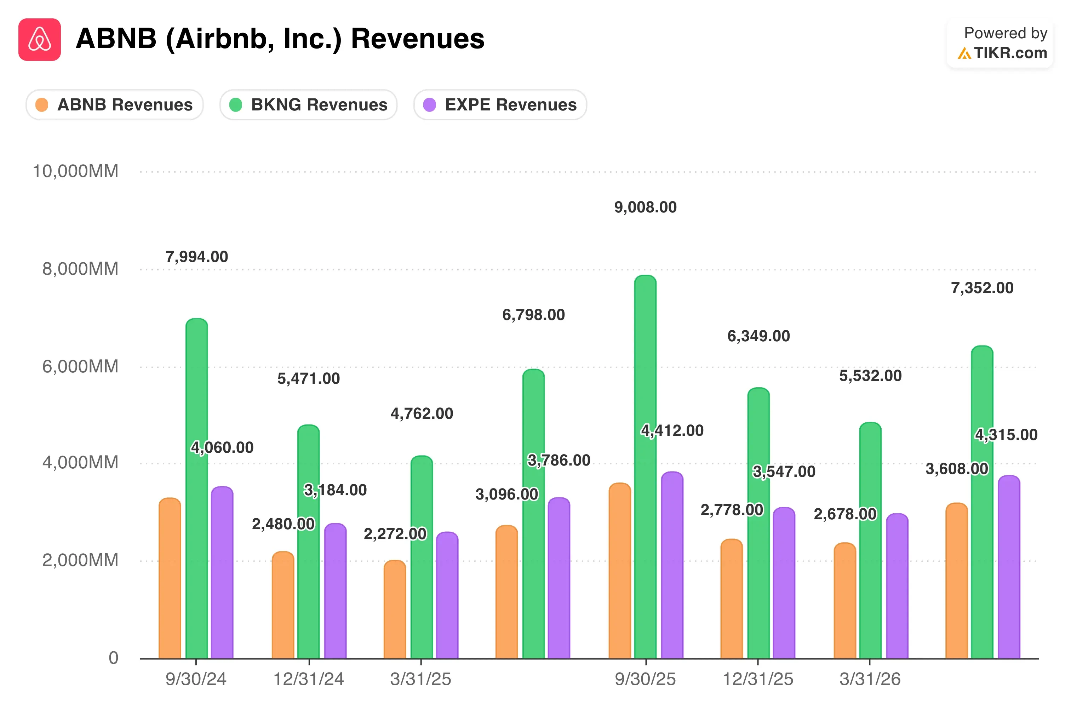1071x714 pixels.
Task: Click the 3,184.00 data label
Action: (x=336, y=490)
